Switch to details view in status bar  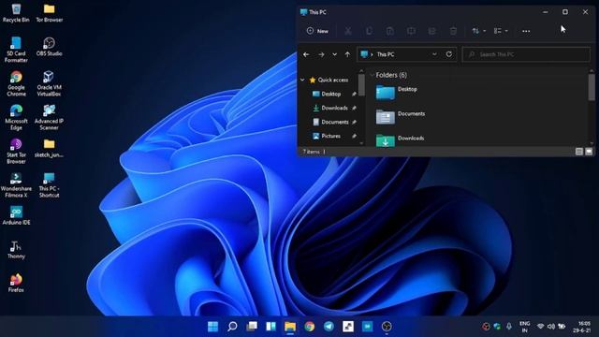pyautogui.click(x=579, y=152)
